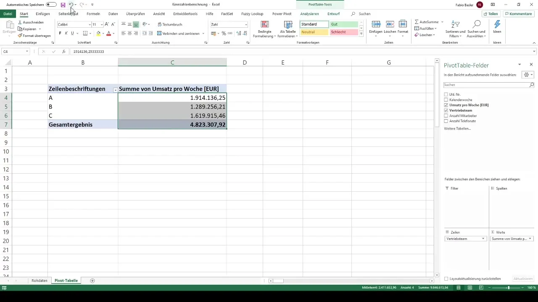Viewport: 538px width, 302px height.
Task: Open Suchen und Auswählen menu
Action: click(x=476, y=29)
